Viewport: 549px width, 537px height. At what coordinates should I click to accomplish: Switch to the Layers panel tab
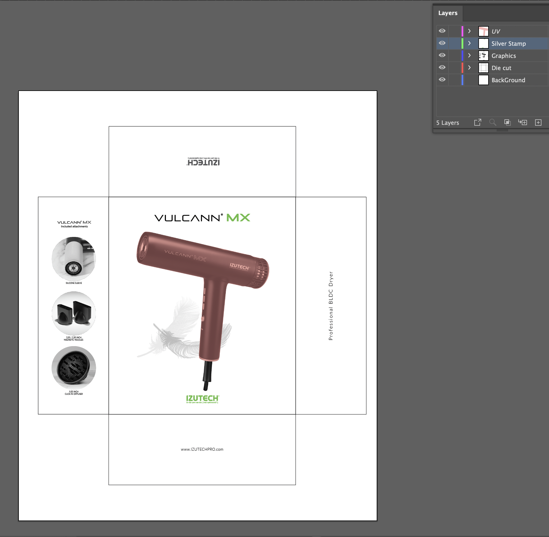point(448,13)
